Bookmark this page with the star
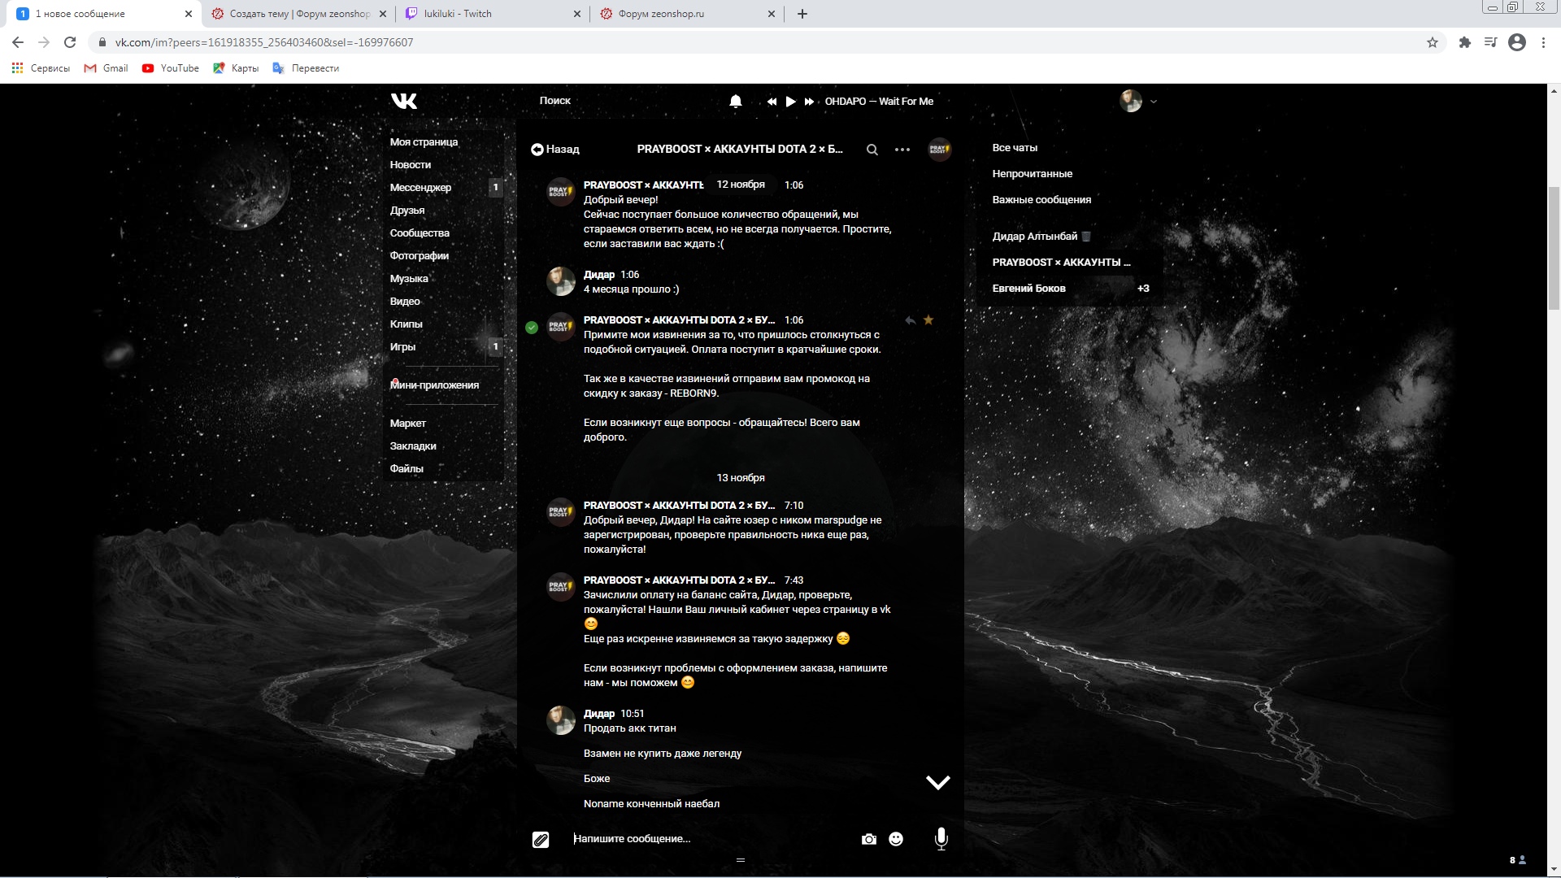Image resolution: width=1561 pixels, height=878 pixels. click(x=1433, y=42)
